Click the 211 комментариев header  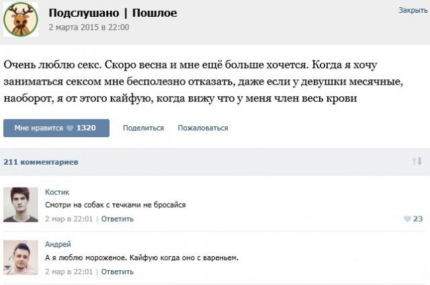coord(40,162)
